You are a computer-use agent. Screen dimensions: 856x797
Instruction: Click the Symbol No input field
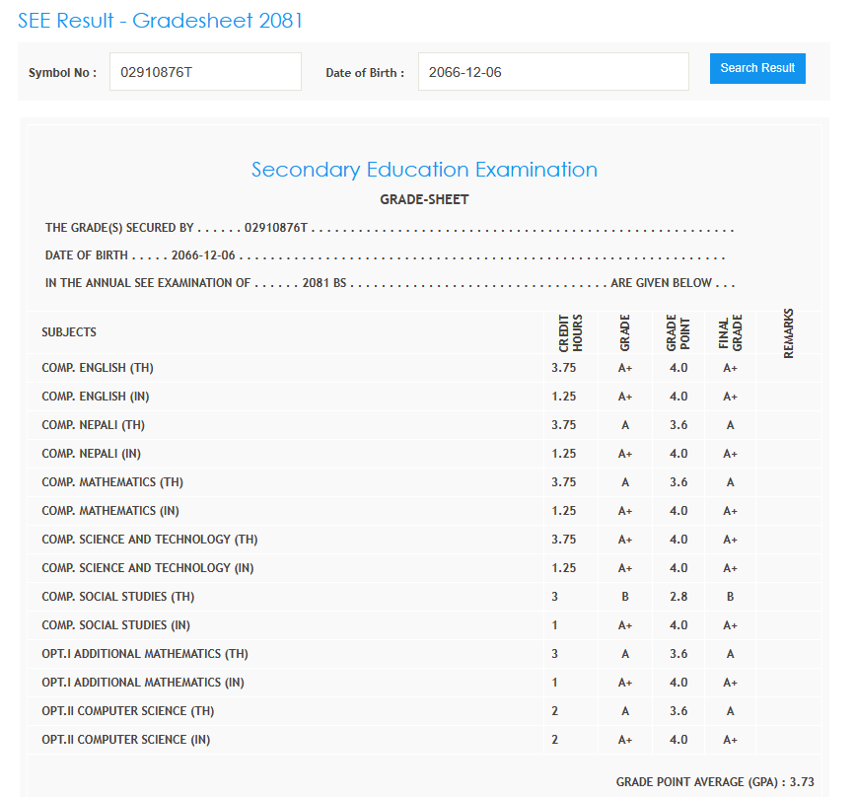click(x=205, y=72)
